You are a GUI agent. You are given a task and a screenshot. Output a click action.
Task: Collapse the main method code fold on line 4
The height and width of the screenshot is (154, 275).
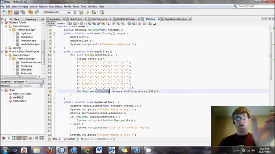tap(54, 33)
